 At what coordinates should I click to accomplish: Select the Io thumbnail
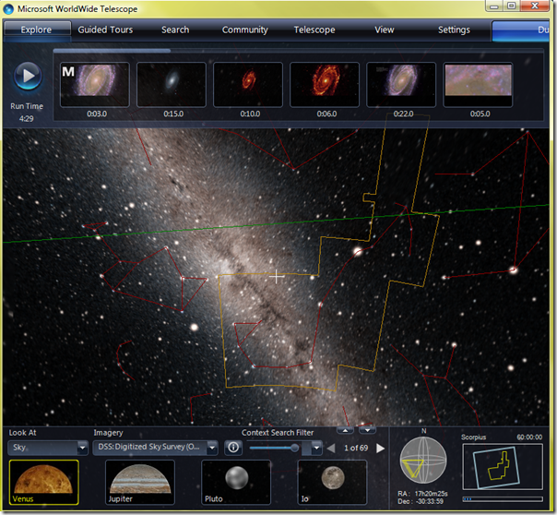(x=332, y=483)
